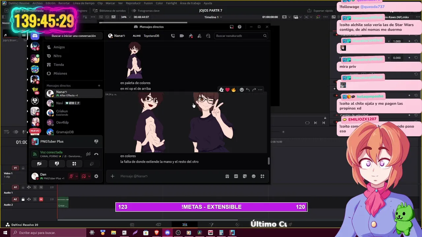The height and width of the screenshot is (237, 422).
Task: Open Misiones in Discord sidebar
Action: [x=74, y=73]
